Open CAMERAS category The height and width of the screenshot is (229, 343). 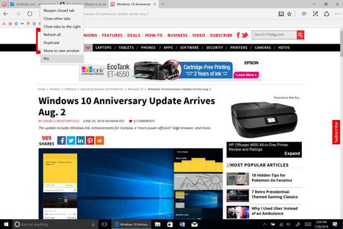[x=263, y=47]
